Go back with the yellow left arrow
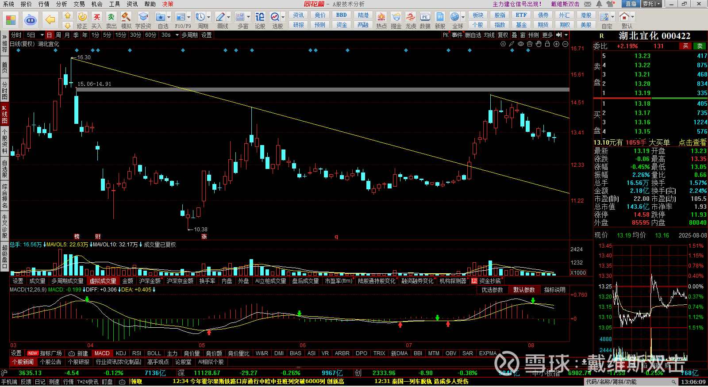The height and width of the screenshot is (387, 708). tap(50, 20)
